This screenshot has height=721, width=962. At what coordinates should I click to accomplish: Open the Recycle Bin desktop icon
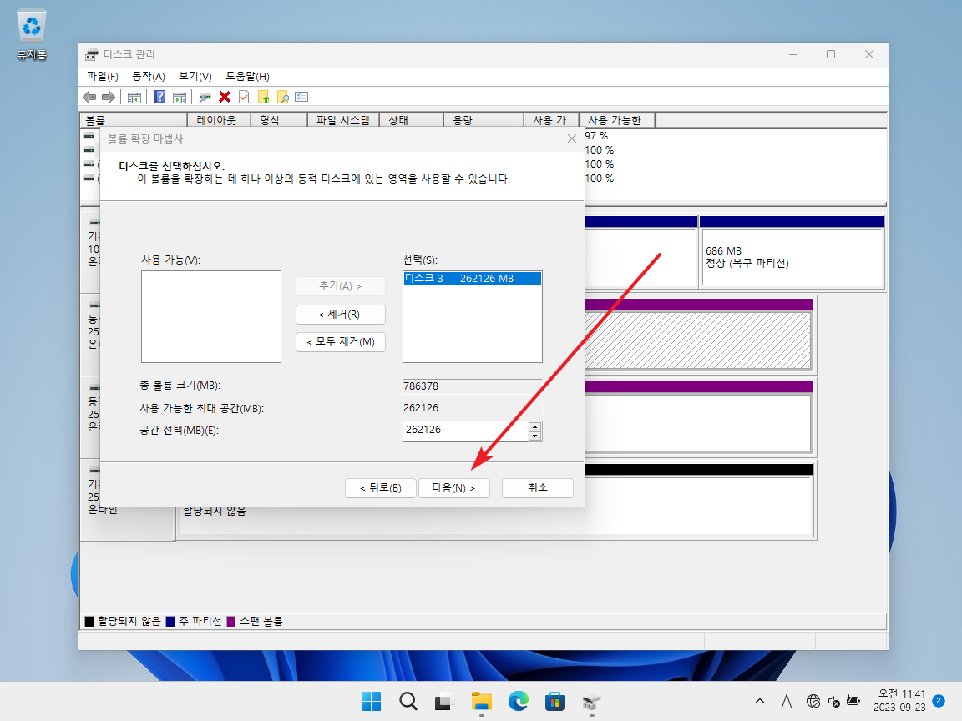tap(31, 35)
